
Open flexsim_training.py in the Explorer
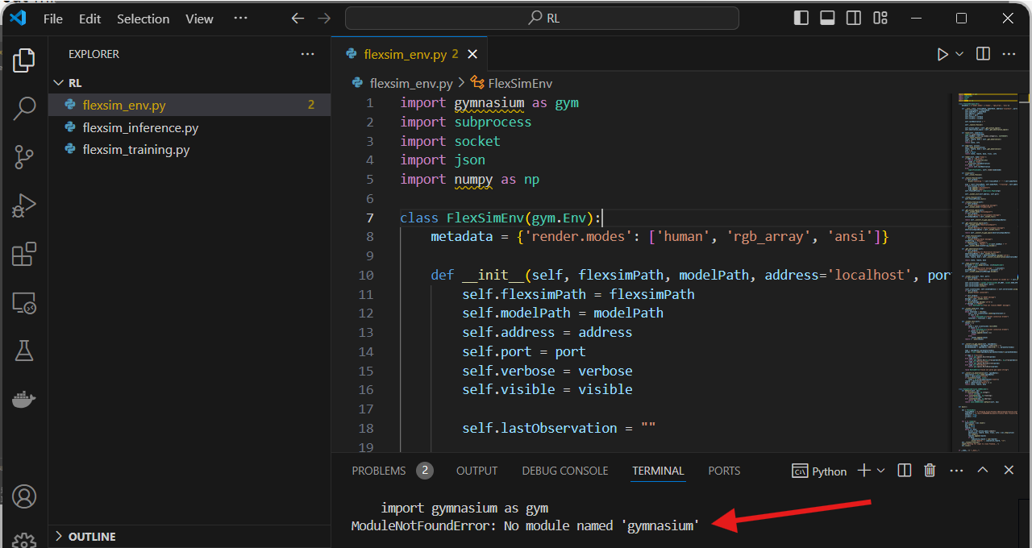pyautogui.click(x=135, y=150)
